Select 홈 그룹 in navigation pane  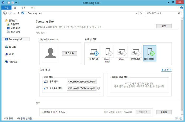pos(10,47)
